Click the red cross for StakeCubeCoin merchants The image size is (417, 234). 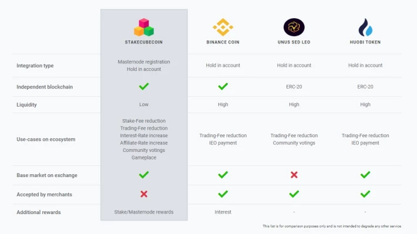coord(144,194)
